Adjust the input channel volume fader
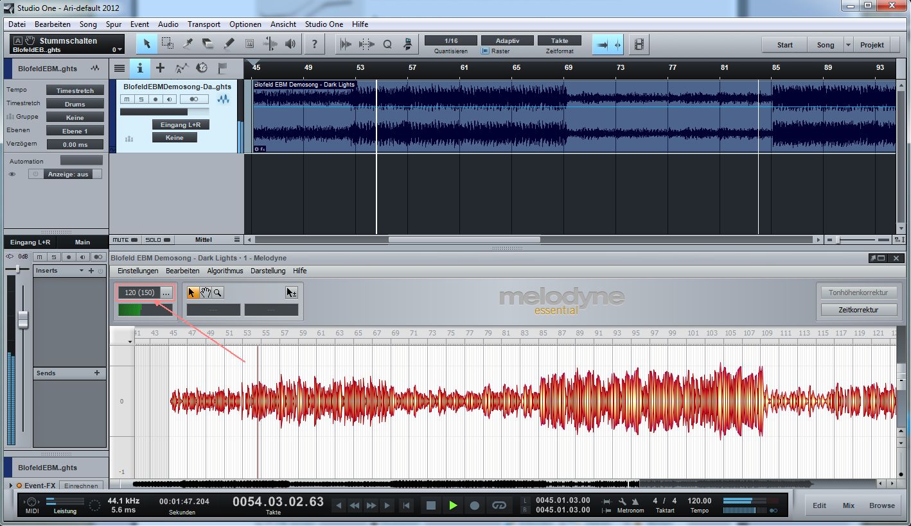The image size is (911, 526). point(23,319)
